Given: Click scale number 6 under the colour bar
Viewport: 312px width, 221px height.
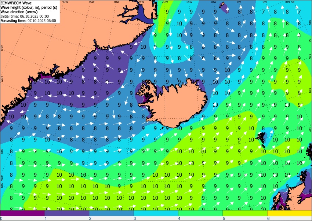Looking at the screenshot, I should click(x=268, y=218).
